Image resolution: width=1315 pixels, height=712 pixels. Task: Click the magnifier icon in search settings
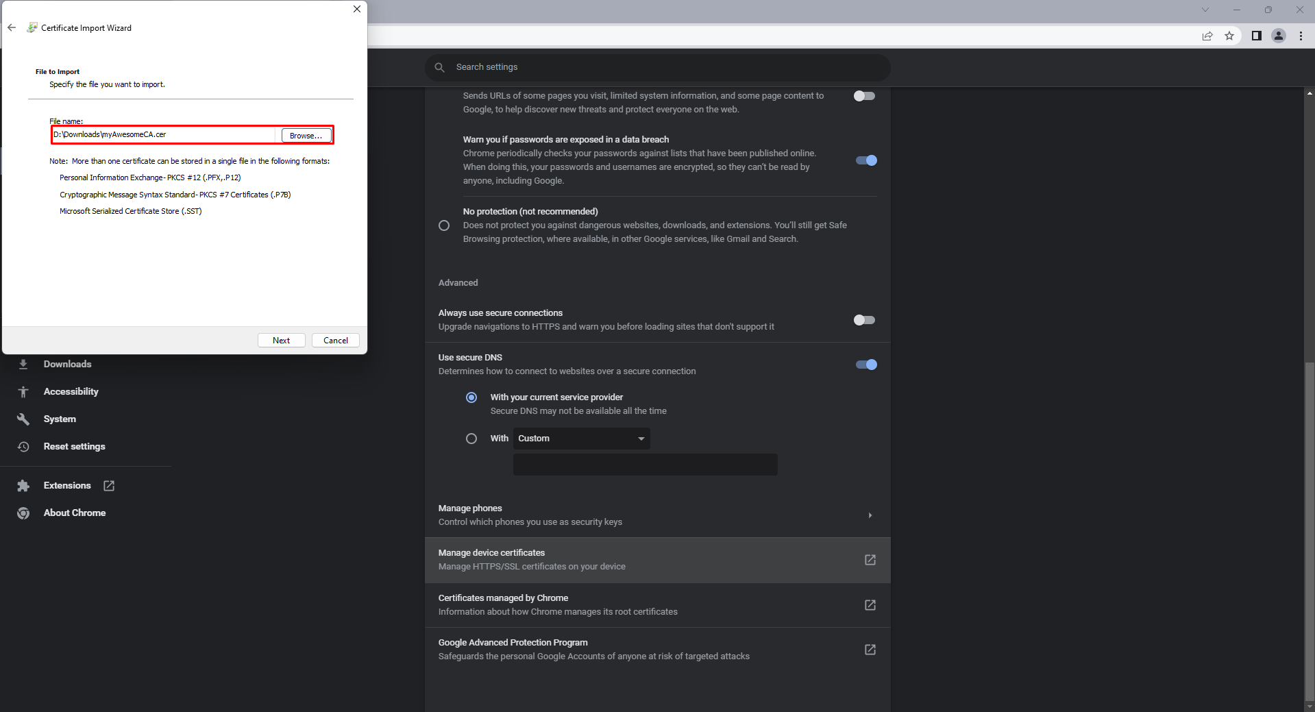point(440,67)
